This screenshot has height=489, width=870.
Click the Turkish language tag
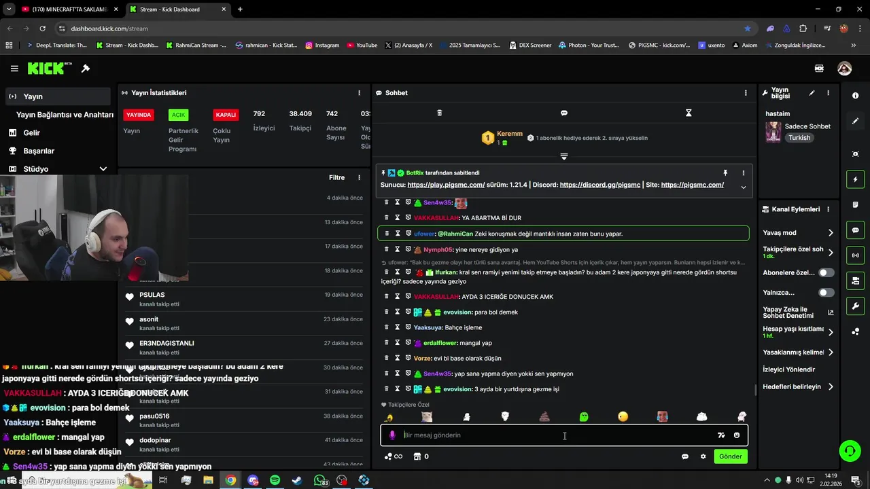click(799, 138)
